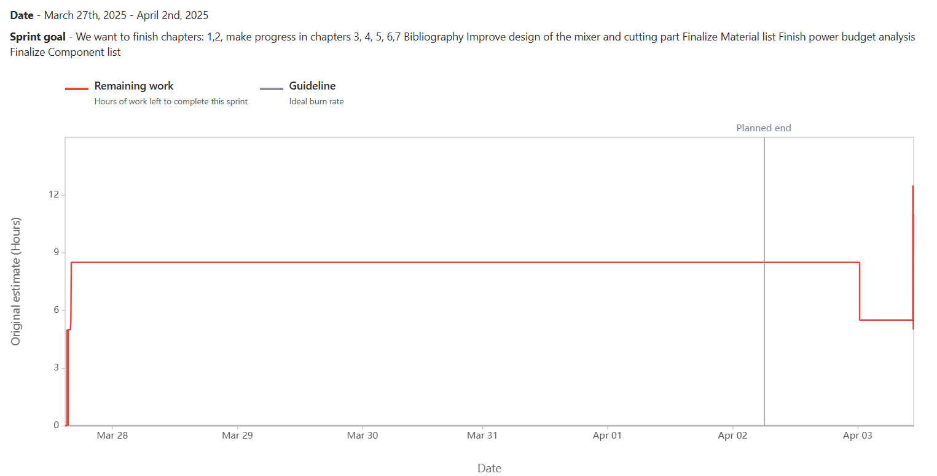The image size is (937, 476).
Task: Click the Apr 02 tick label
Action: pos(733,436)
